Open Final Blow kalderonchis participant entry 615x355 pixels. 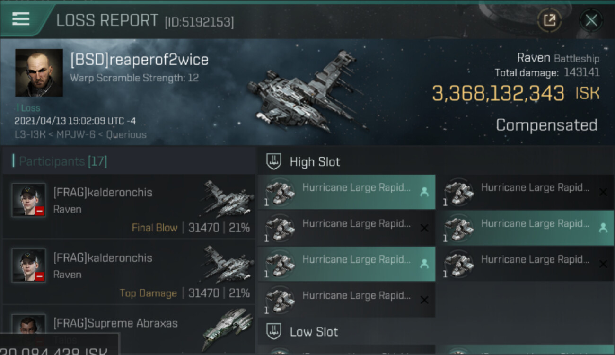click(x=129, y=206)
